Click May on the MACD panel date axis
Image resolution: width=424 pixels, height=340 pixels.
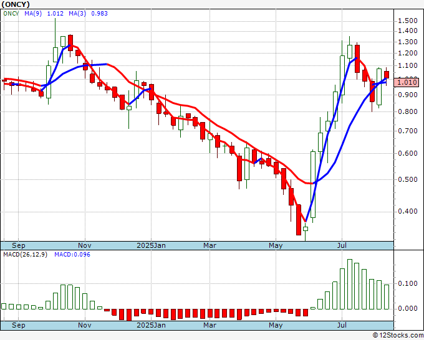pyautogui.click(x=276, y=325)
